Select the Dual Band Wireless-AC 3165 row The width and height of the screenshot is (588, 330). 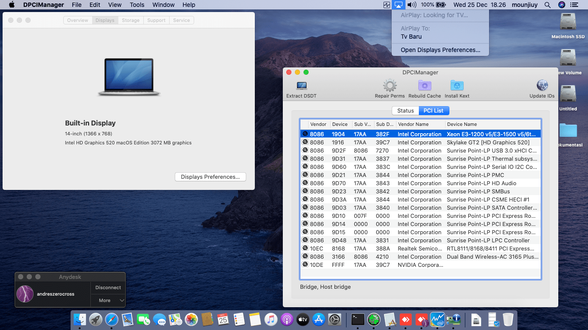(420, 257)
